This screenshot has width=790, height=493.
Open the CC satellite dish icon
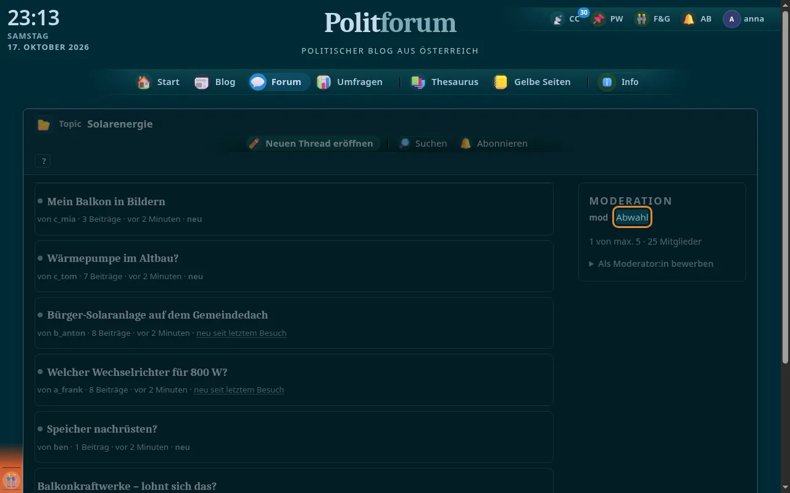557,19
